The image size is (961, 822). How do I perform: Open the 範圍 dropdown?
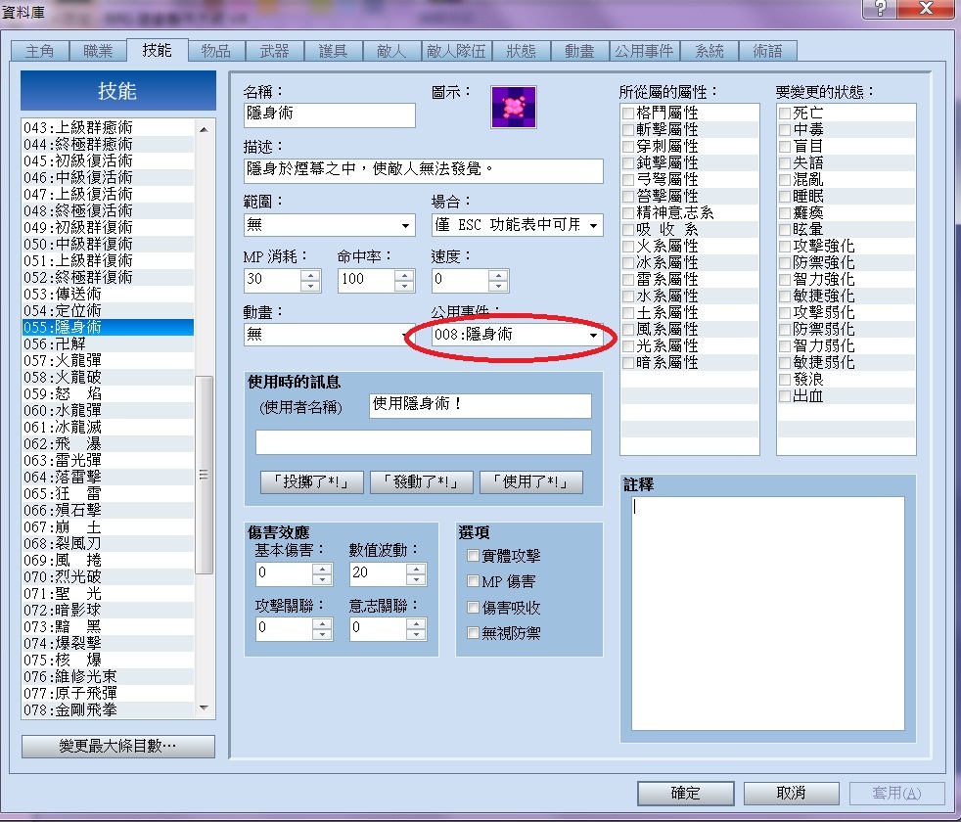(329, 225)
